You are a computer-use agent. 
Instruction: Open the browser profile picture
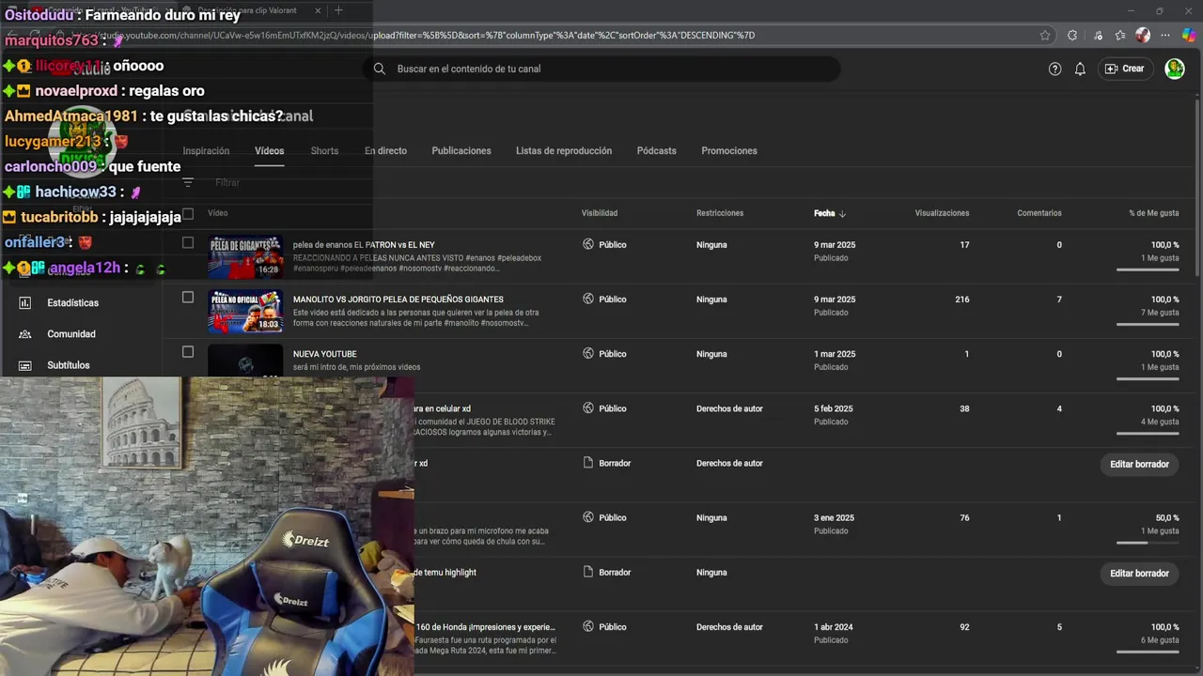coord(1143,36)
